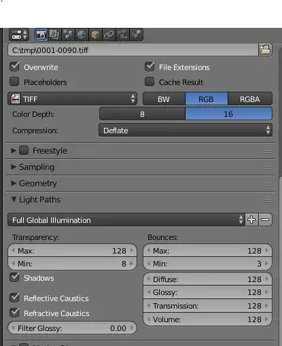The width and height of the screenshot is (282, 346).
Task: Grab the Sampling panel drag handle
Action: (267, 168)
